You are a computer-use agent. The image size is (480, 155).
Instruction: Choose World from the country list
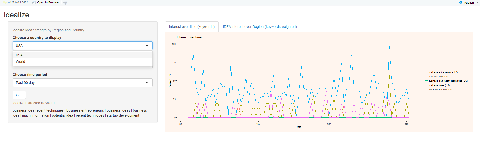point(21,62)
